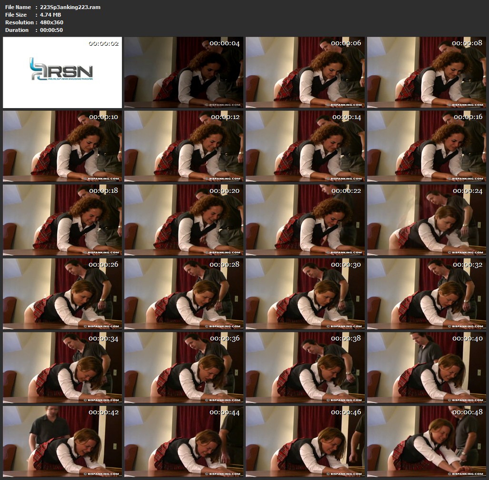Click the Resolution value 480x360
Image resolution: width=489 pixels, height=480 pixels.
51,22
